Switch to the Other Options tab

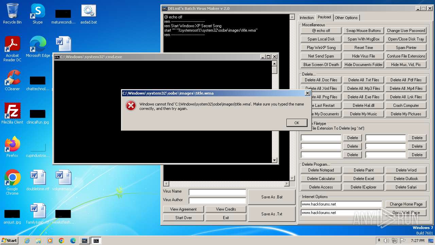[x=346, y=18]
